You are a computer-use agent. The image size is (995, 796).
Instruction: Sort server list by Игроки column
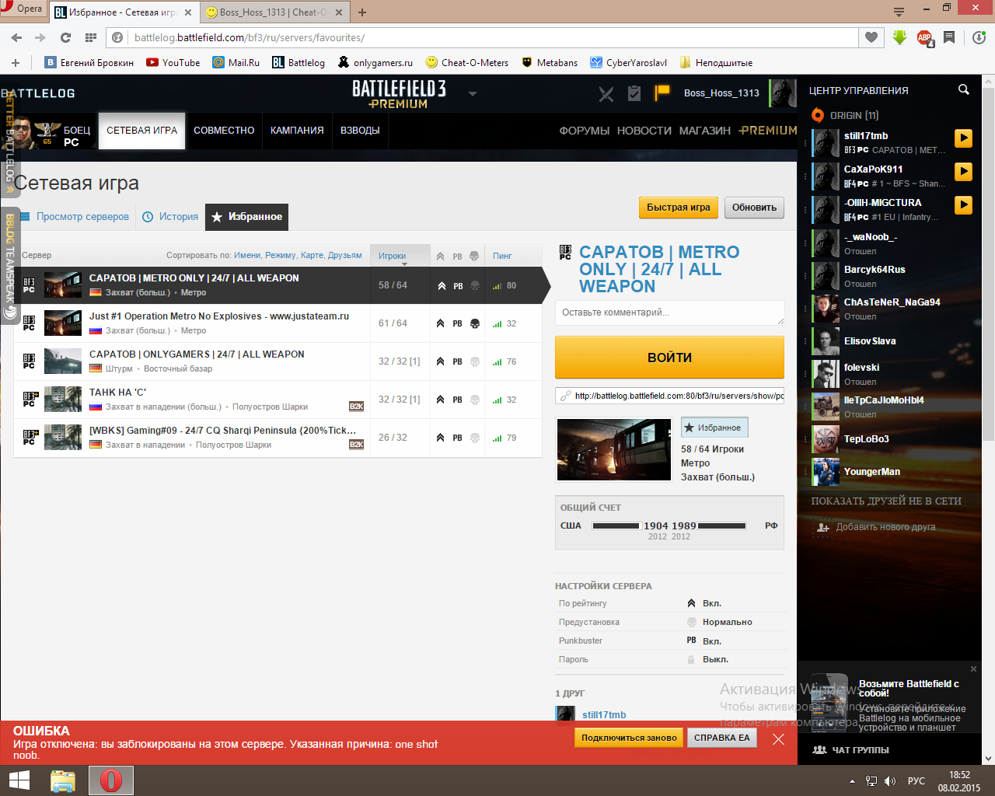point(393,256)
